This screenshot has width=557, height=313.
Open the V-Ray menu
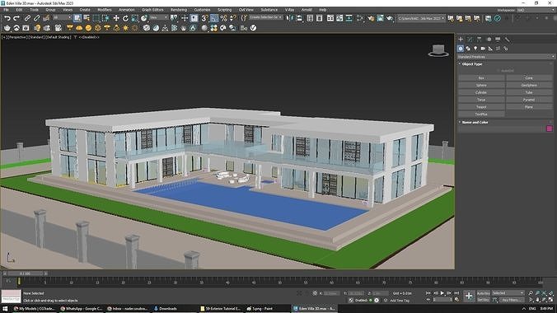289,10
